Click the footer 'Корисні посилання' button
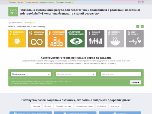The width and height of the screenshot is (152, 114). [x=84, y=106]
